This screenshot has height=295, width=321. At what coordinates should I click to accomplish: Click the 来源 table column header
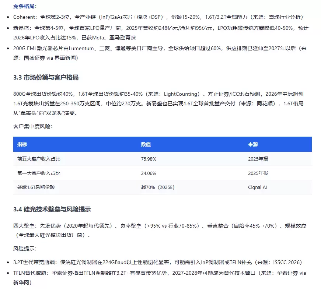253,144
